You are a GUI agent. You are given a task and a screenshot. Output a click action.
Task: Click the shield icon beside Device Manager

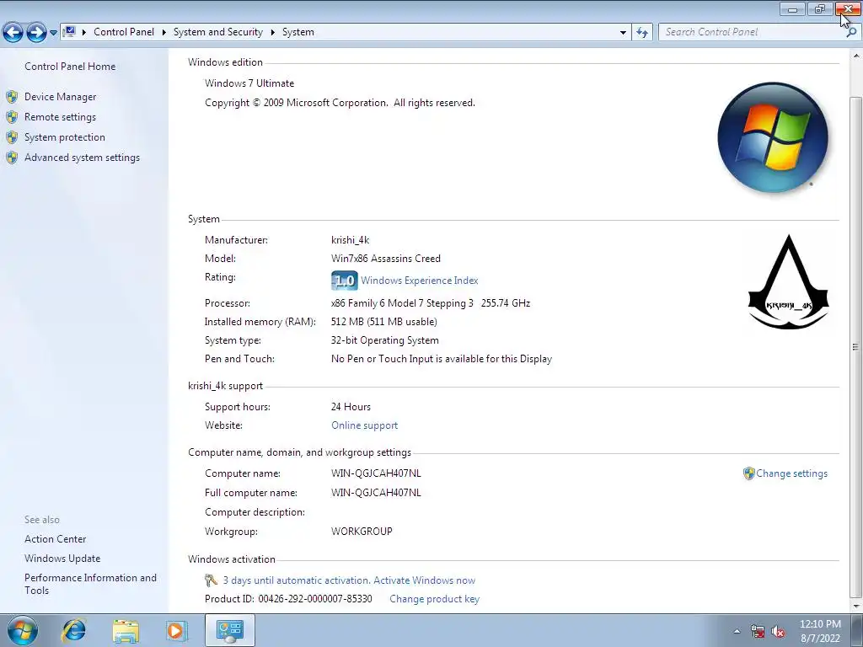(x=12, y=97)
